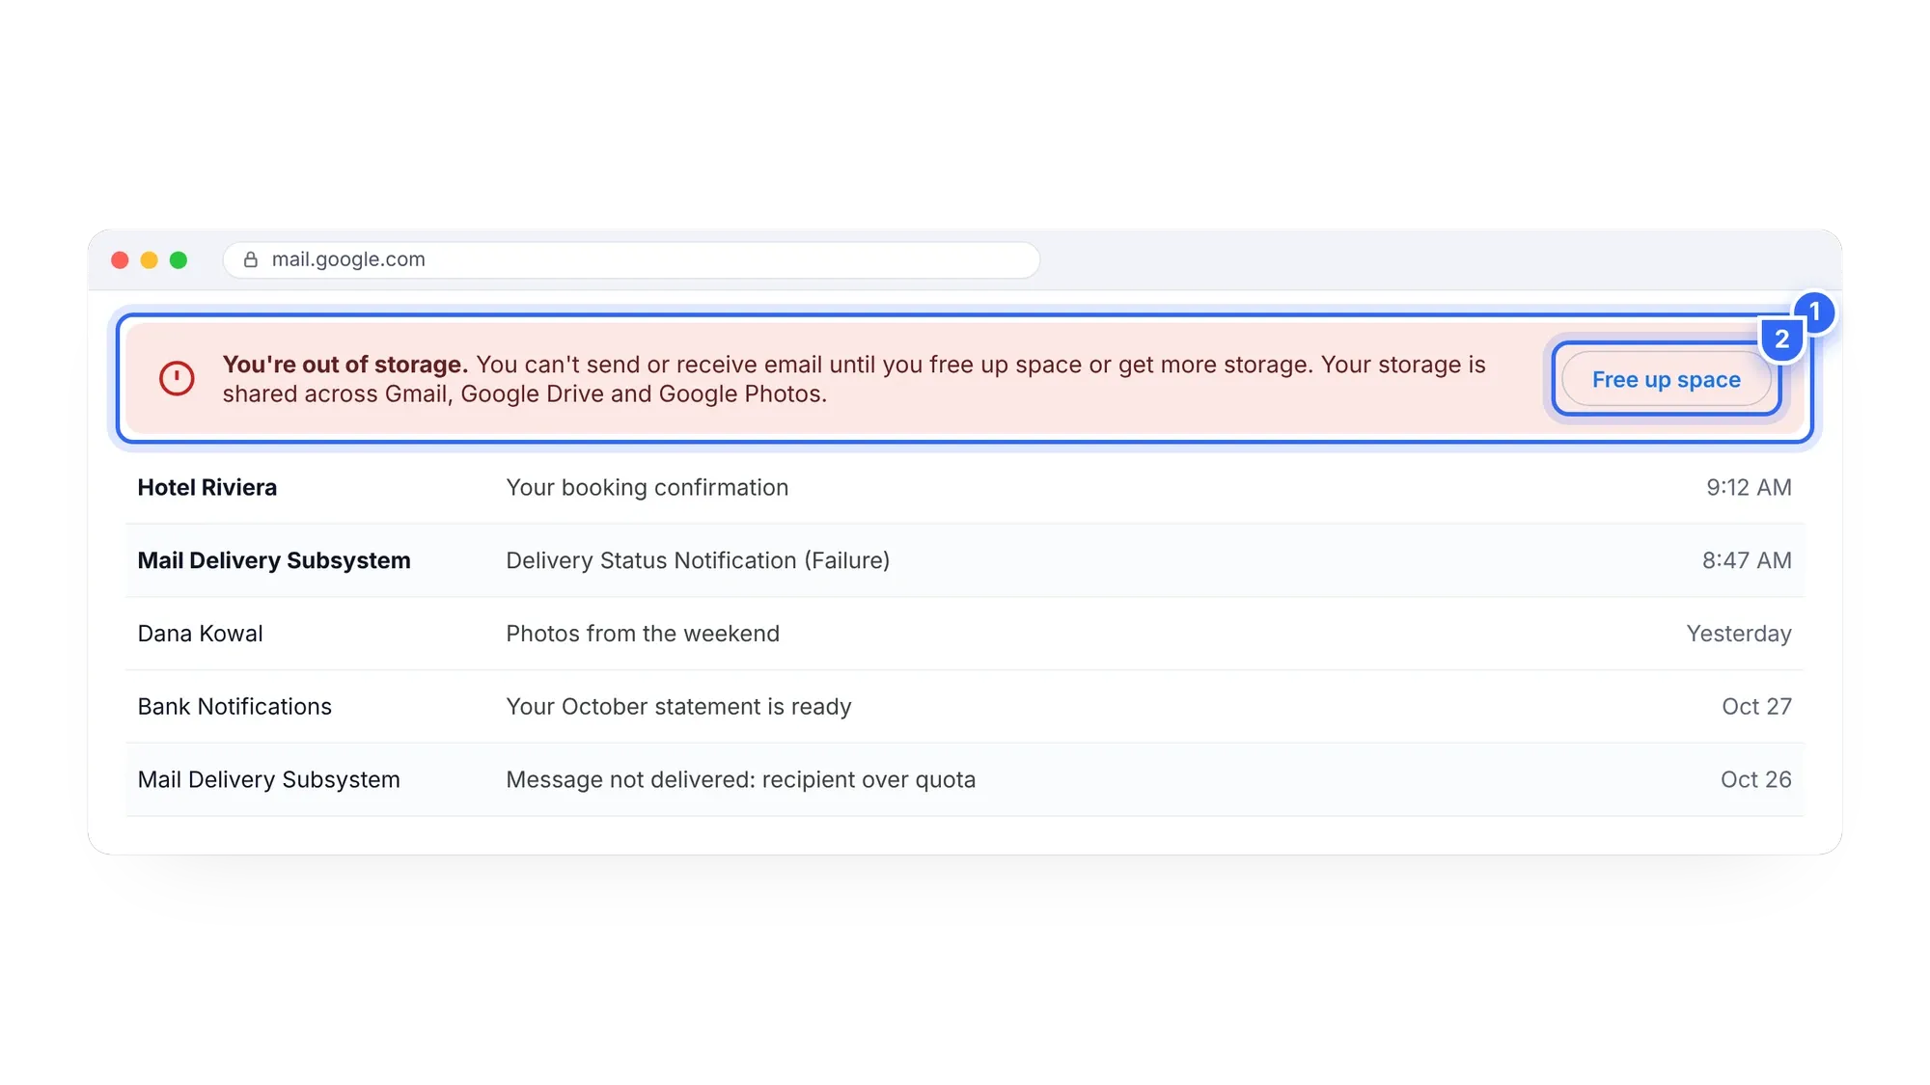Image resolution: width=1930 pixels, height=1085 pixels.
Task: Open "Your booking confirmation" message
Action: click(x=648, y=487)
